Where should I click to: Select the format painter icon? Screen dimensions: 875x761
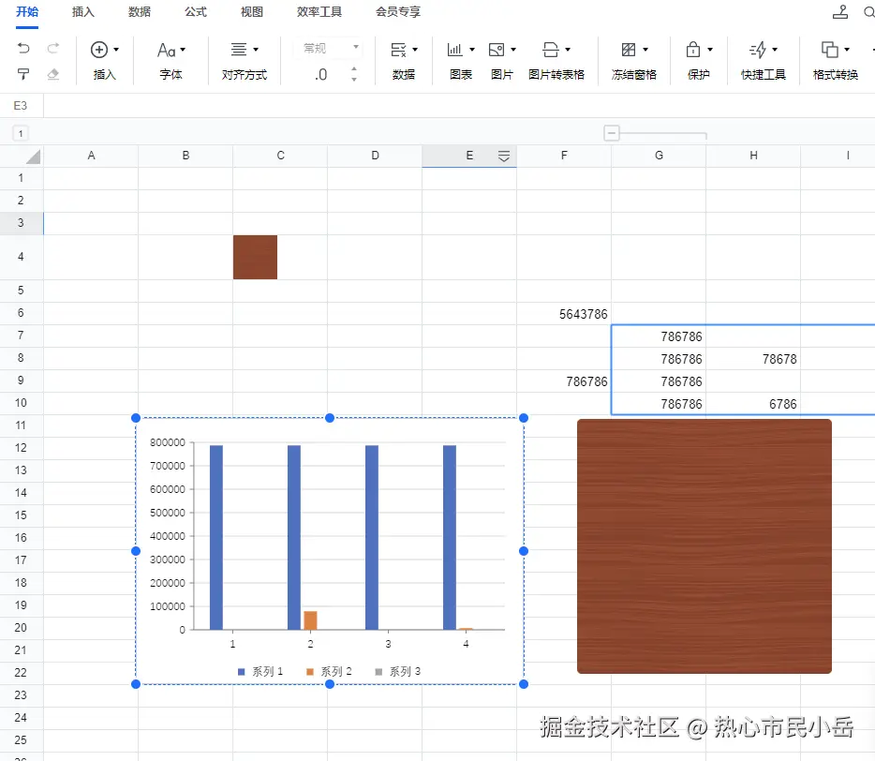coord(22,74)
